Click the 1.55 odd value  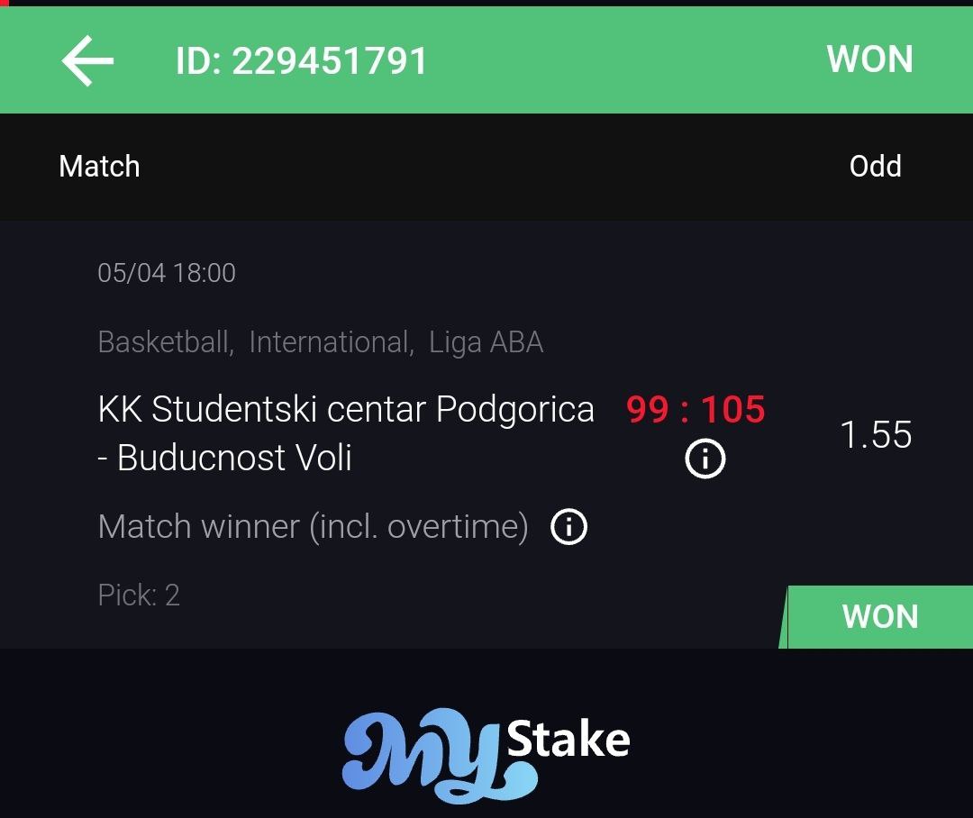(x=876, y=434)
